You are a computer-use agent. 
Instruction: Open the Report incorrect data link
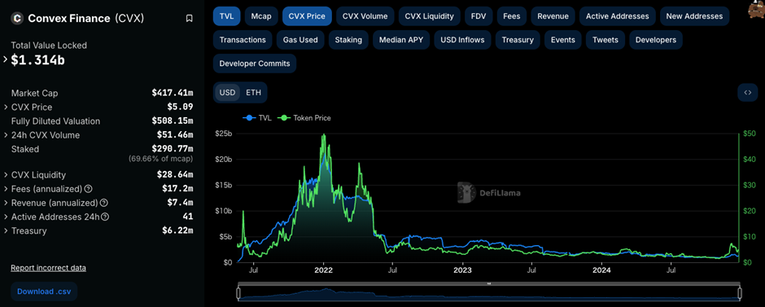click(x=48, y=268)
